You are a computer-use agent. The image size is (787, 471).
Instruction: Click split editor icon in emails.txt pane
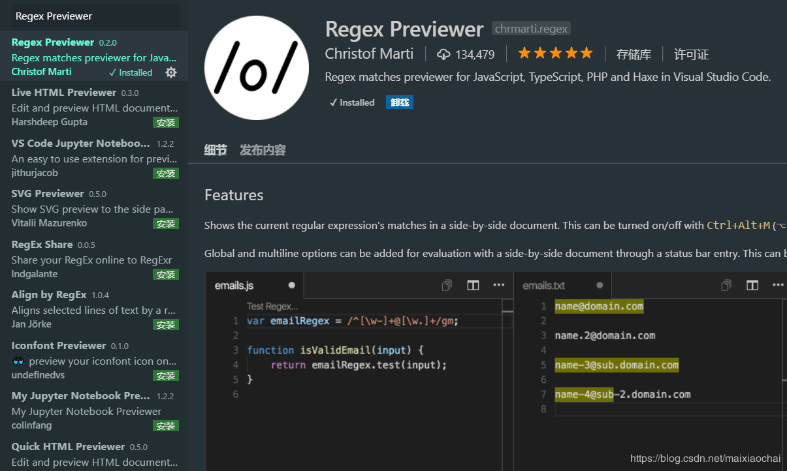752,285
